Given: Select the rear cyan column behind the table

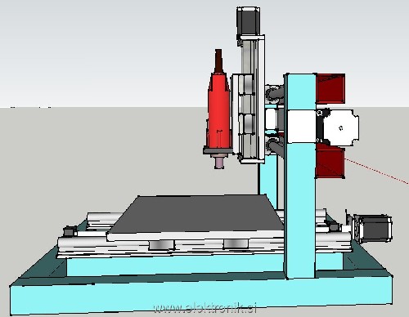Looking at the screenshot, I should click(x=267, y=181).
